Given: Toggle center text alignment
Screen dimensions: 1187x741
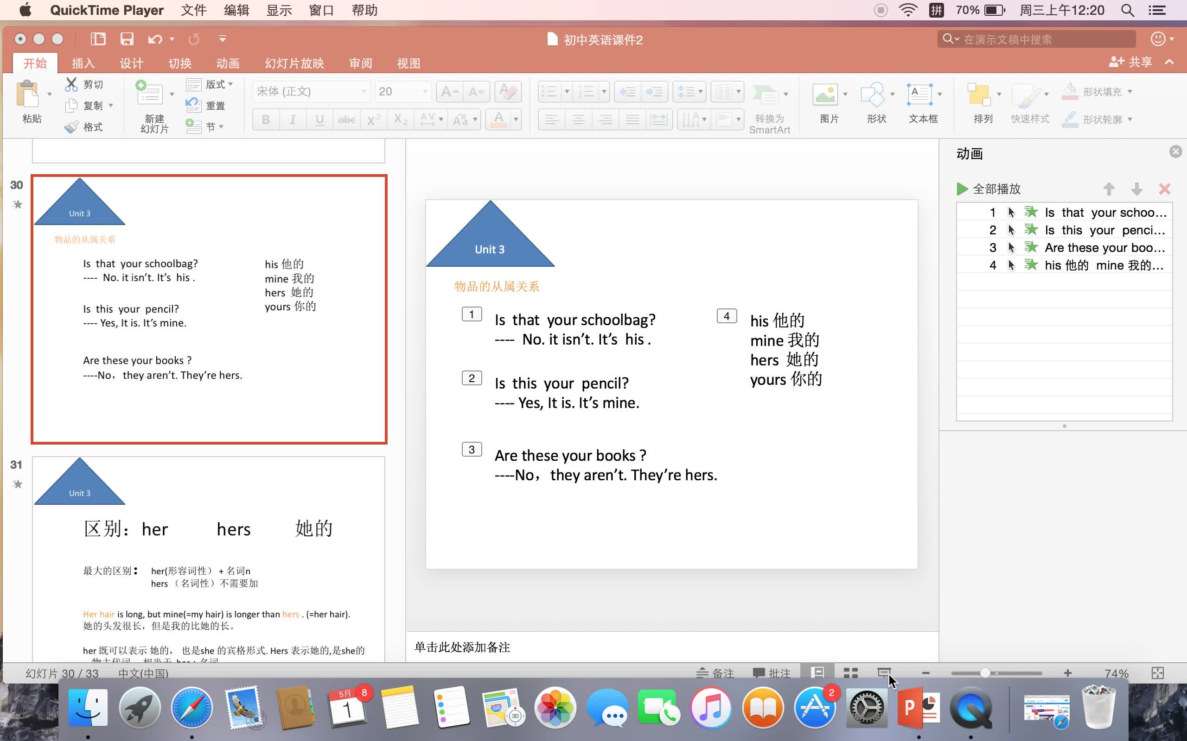Looking at the screenshot, I should click(578, 119).
